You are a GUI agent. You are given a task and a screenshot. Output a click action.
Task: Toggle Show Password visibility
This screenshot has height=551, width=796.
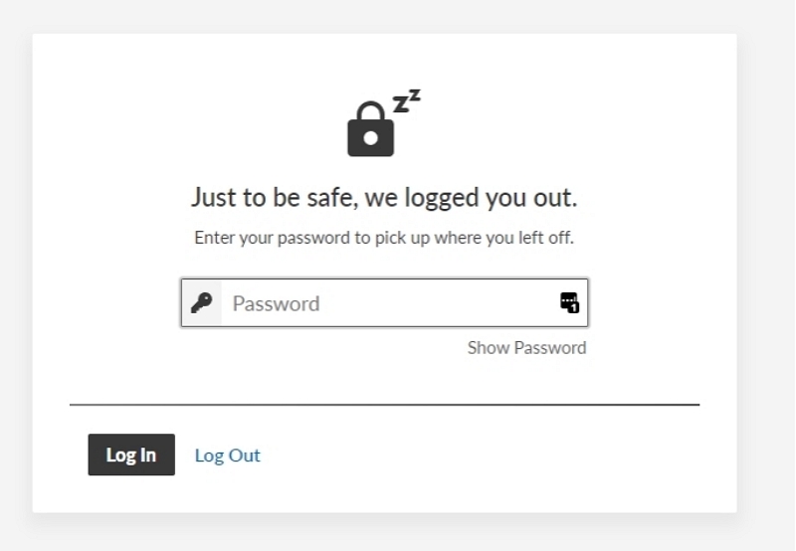pos(526,347)
